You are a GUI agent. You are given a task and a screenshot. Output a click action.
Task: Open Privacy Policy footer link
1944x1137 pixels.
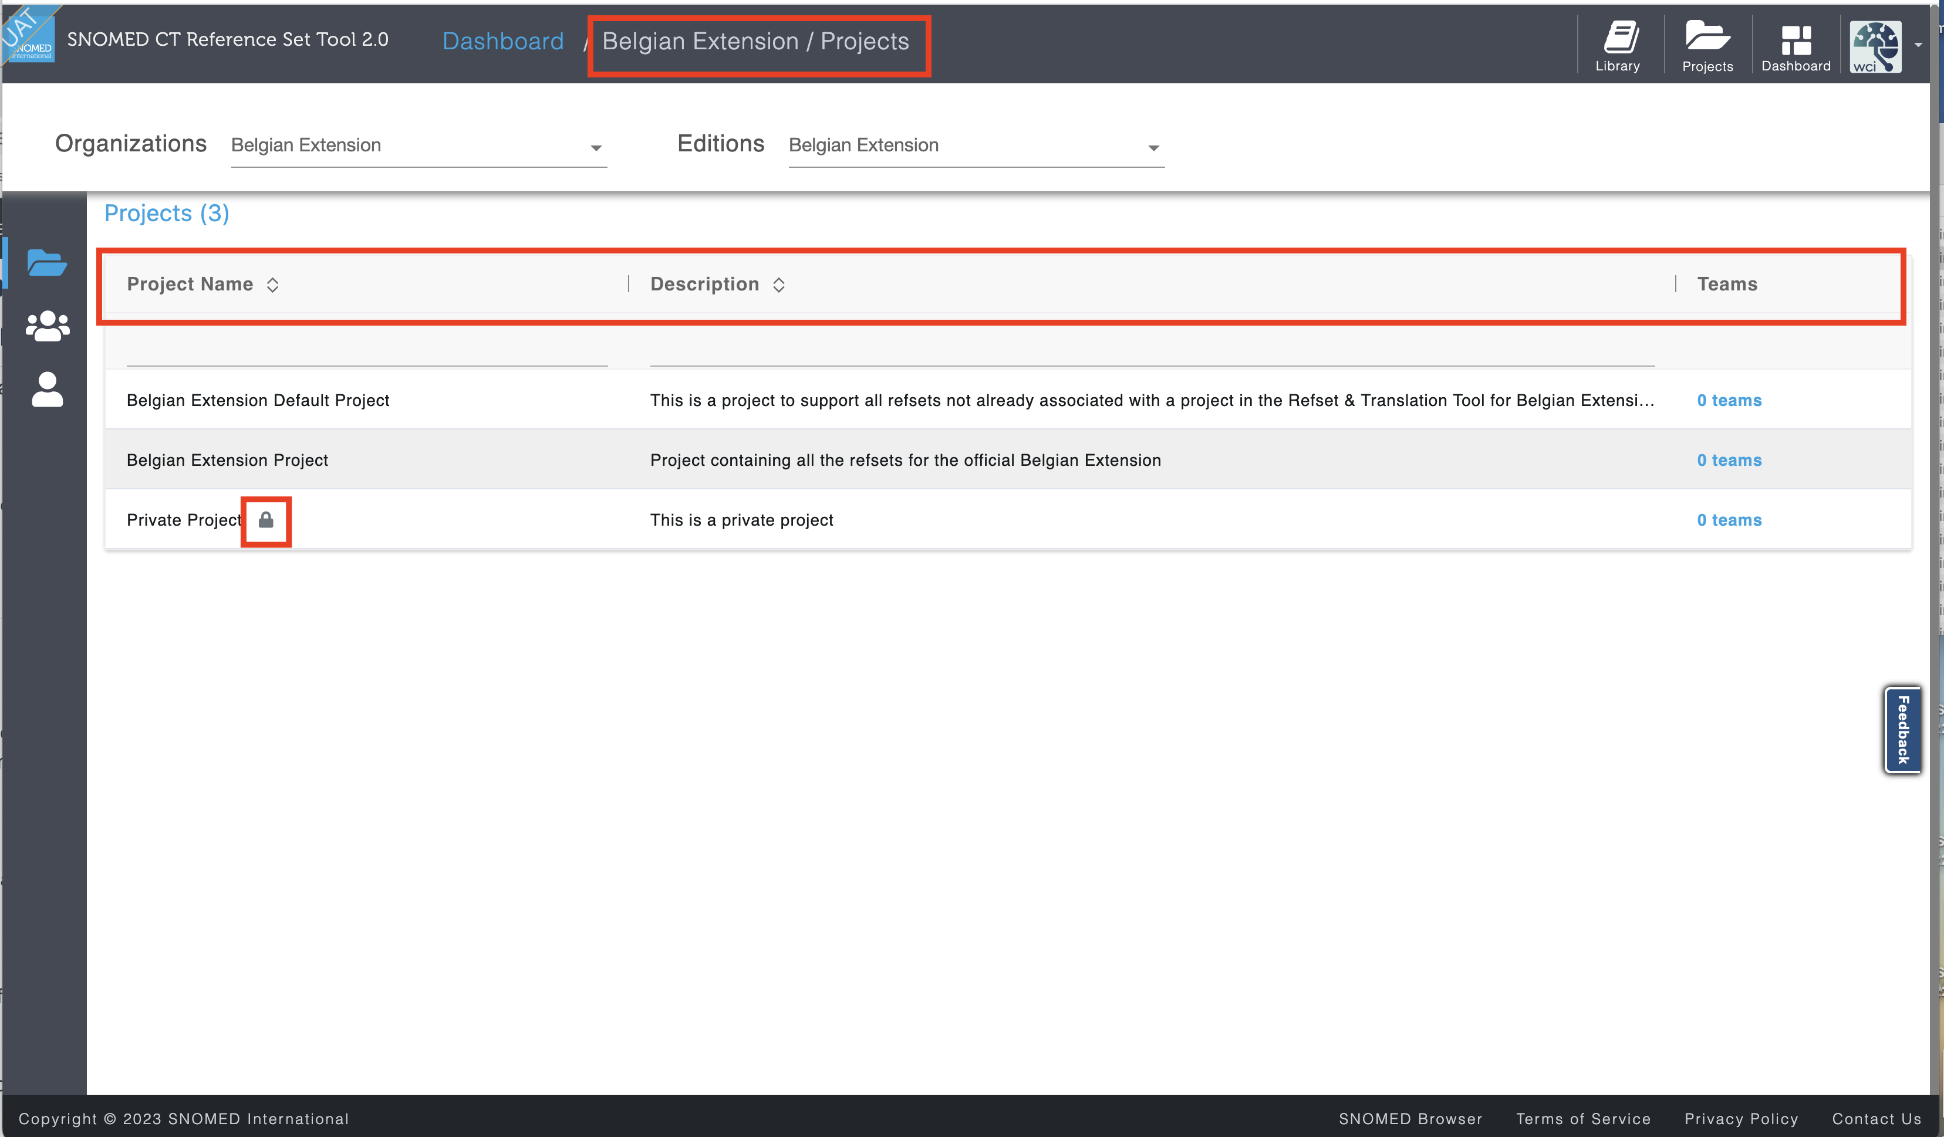[x=1741, y=1118]
